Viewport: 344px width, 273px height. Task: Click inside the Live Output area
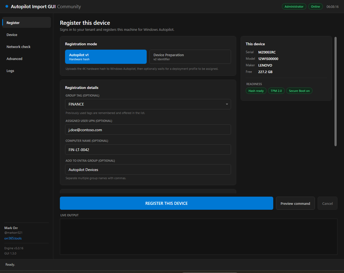click(199, 237)
